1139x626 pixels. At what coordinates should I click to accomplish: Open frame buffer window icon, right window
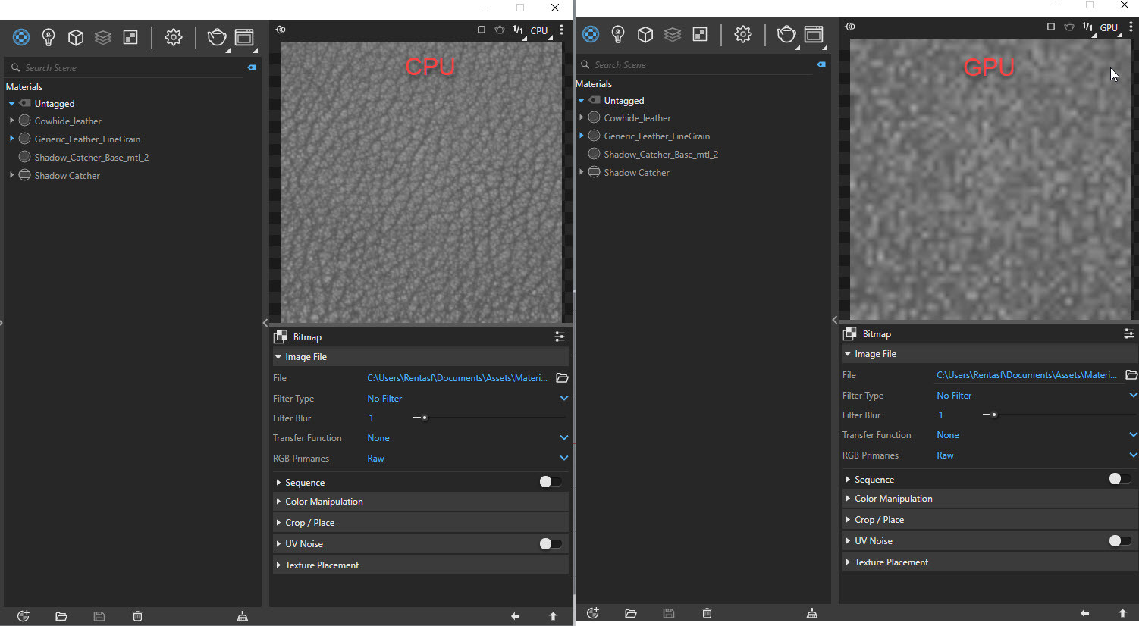pos(814,34)
